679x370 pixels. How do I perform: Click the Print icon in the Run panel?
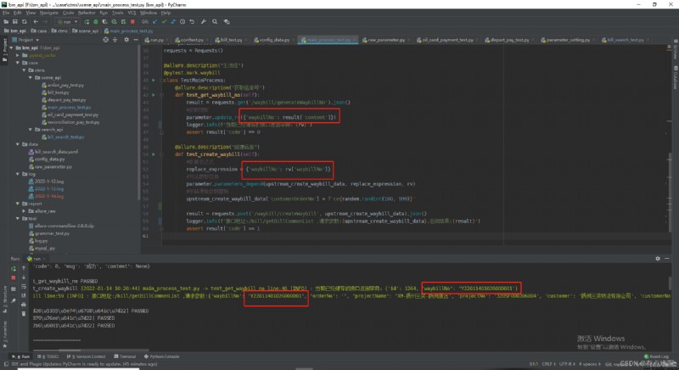pos(24,305)
